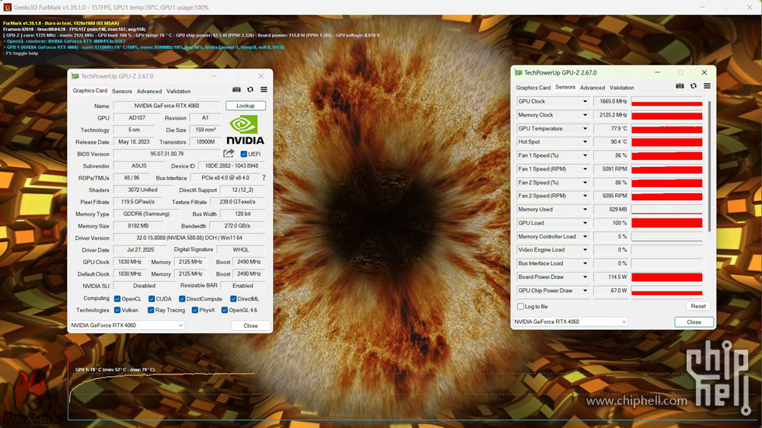Toggle the OpenCL checkbox
762x428 pixels.
pyautogui.click(x=117, y=299)
